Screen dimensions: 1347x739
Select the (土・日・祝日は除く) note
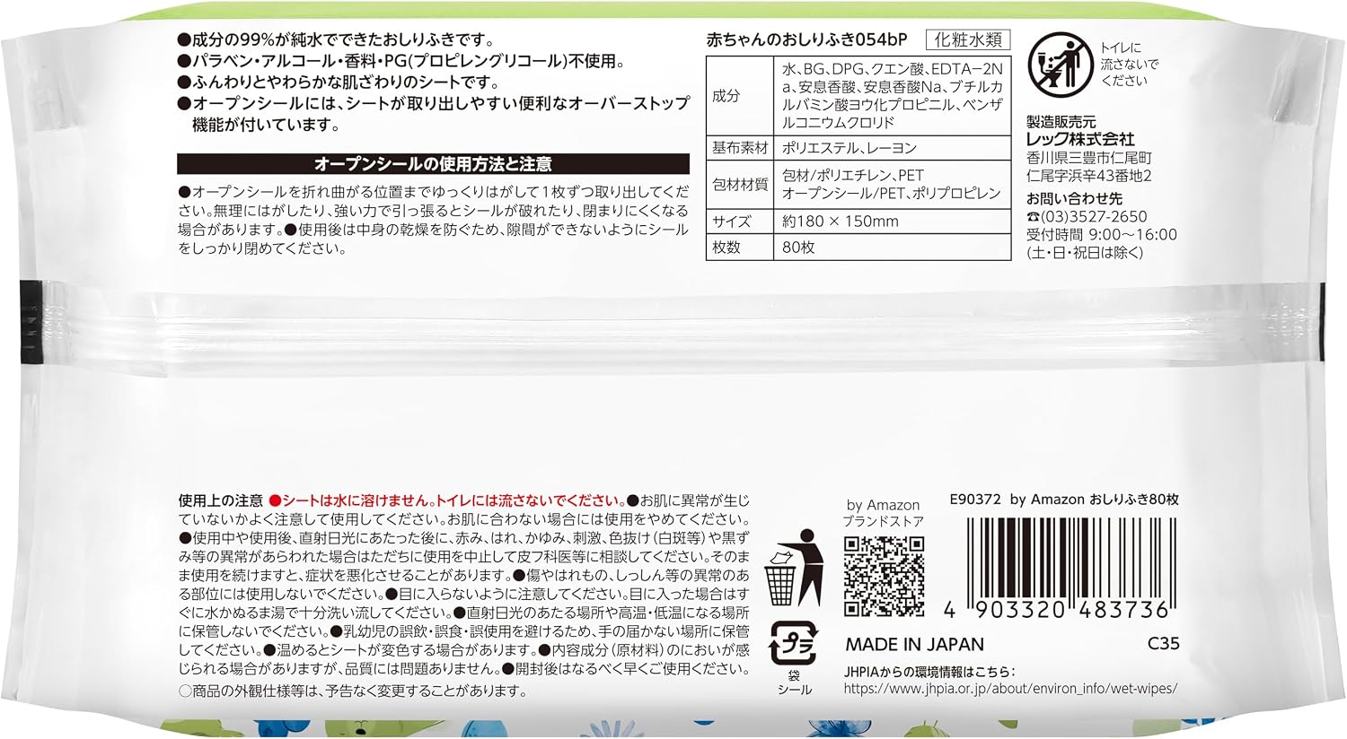tap(1085, 253)
